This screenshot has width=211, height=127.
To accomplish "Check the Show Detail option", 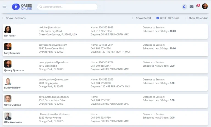I will [x=134, y=18].
